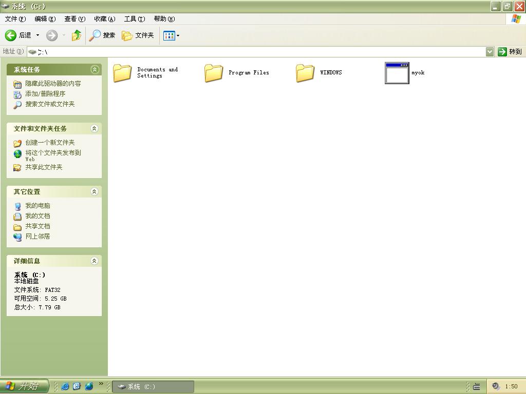
Task: Open 网上邻居 in other places
Action: click(x=37, y=236)
